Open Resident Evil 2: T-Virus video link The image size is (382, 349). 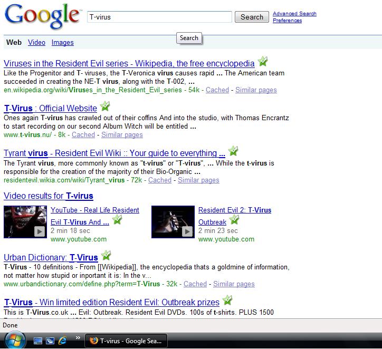click(x=235, y=210)
